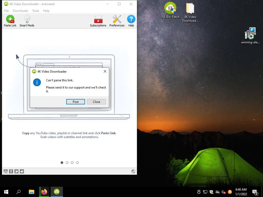Select the third slideshow page dot
The width and height of the screenshot is (263, 197).
pos(72,163)
